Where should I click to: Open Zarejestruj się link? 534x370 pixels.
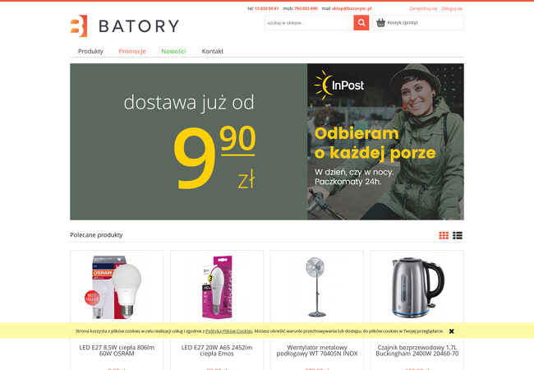423,8
